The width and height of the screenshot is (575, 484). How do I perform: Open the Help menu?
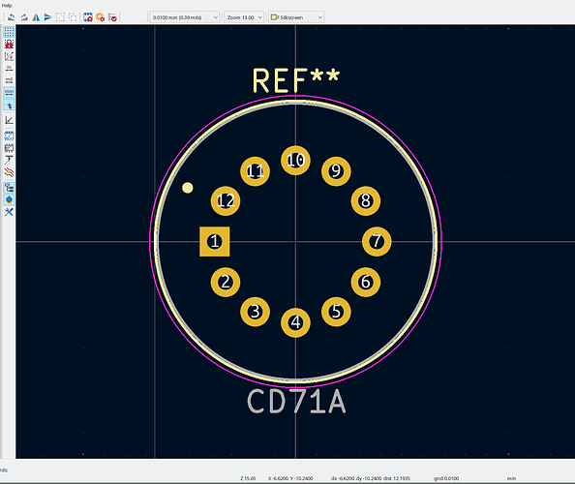pyautogui.click(x=7, y=6)
